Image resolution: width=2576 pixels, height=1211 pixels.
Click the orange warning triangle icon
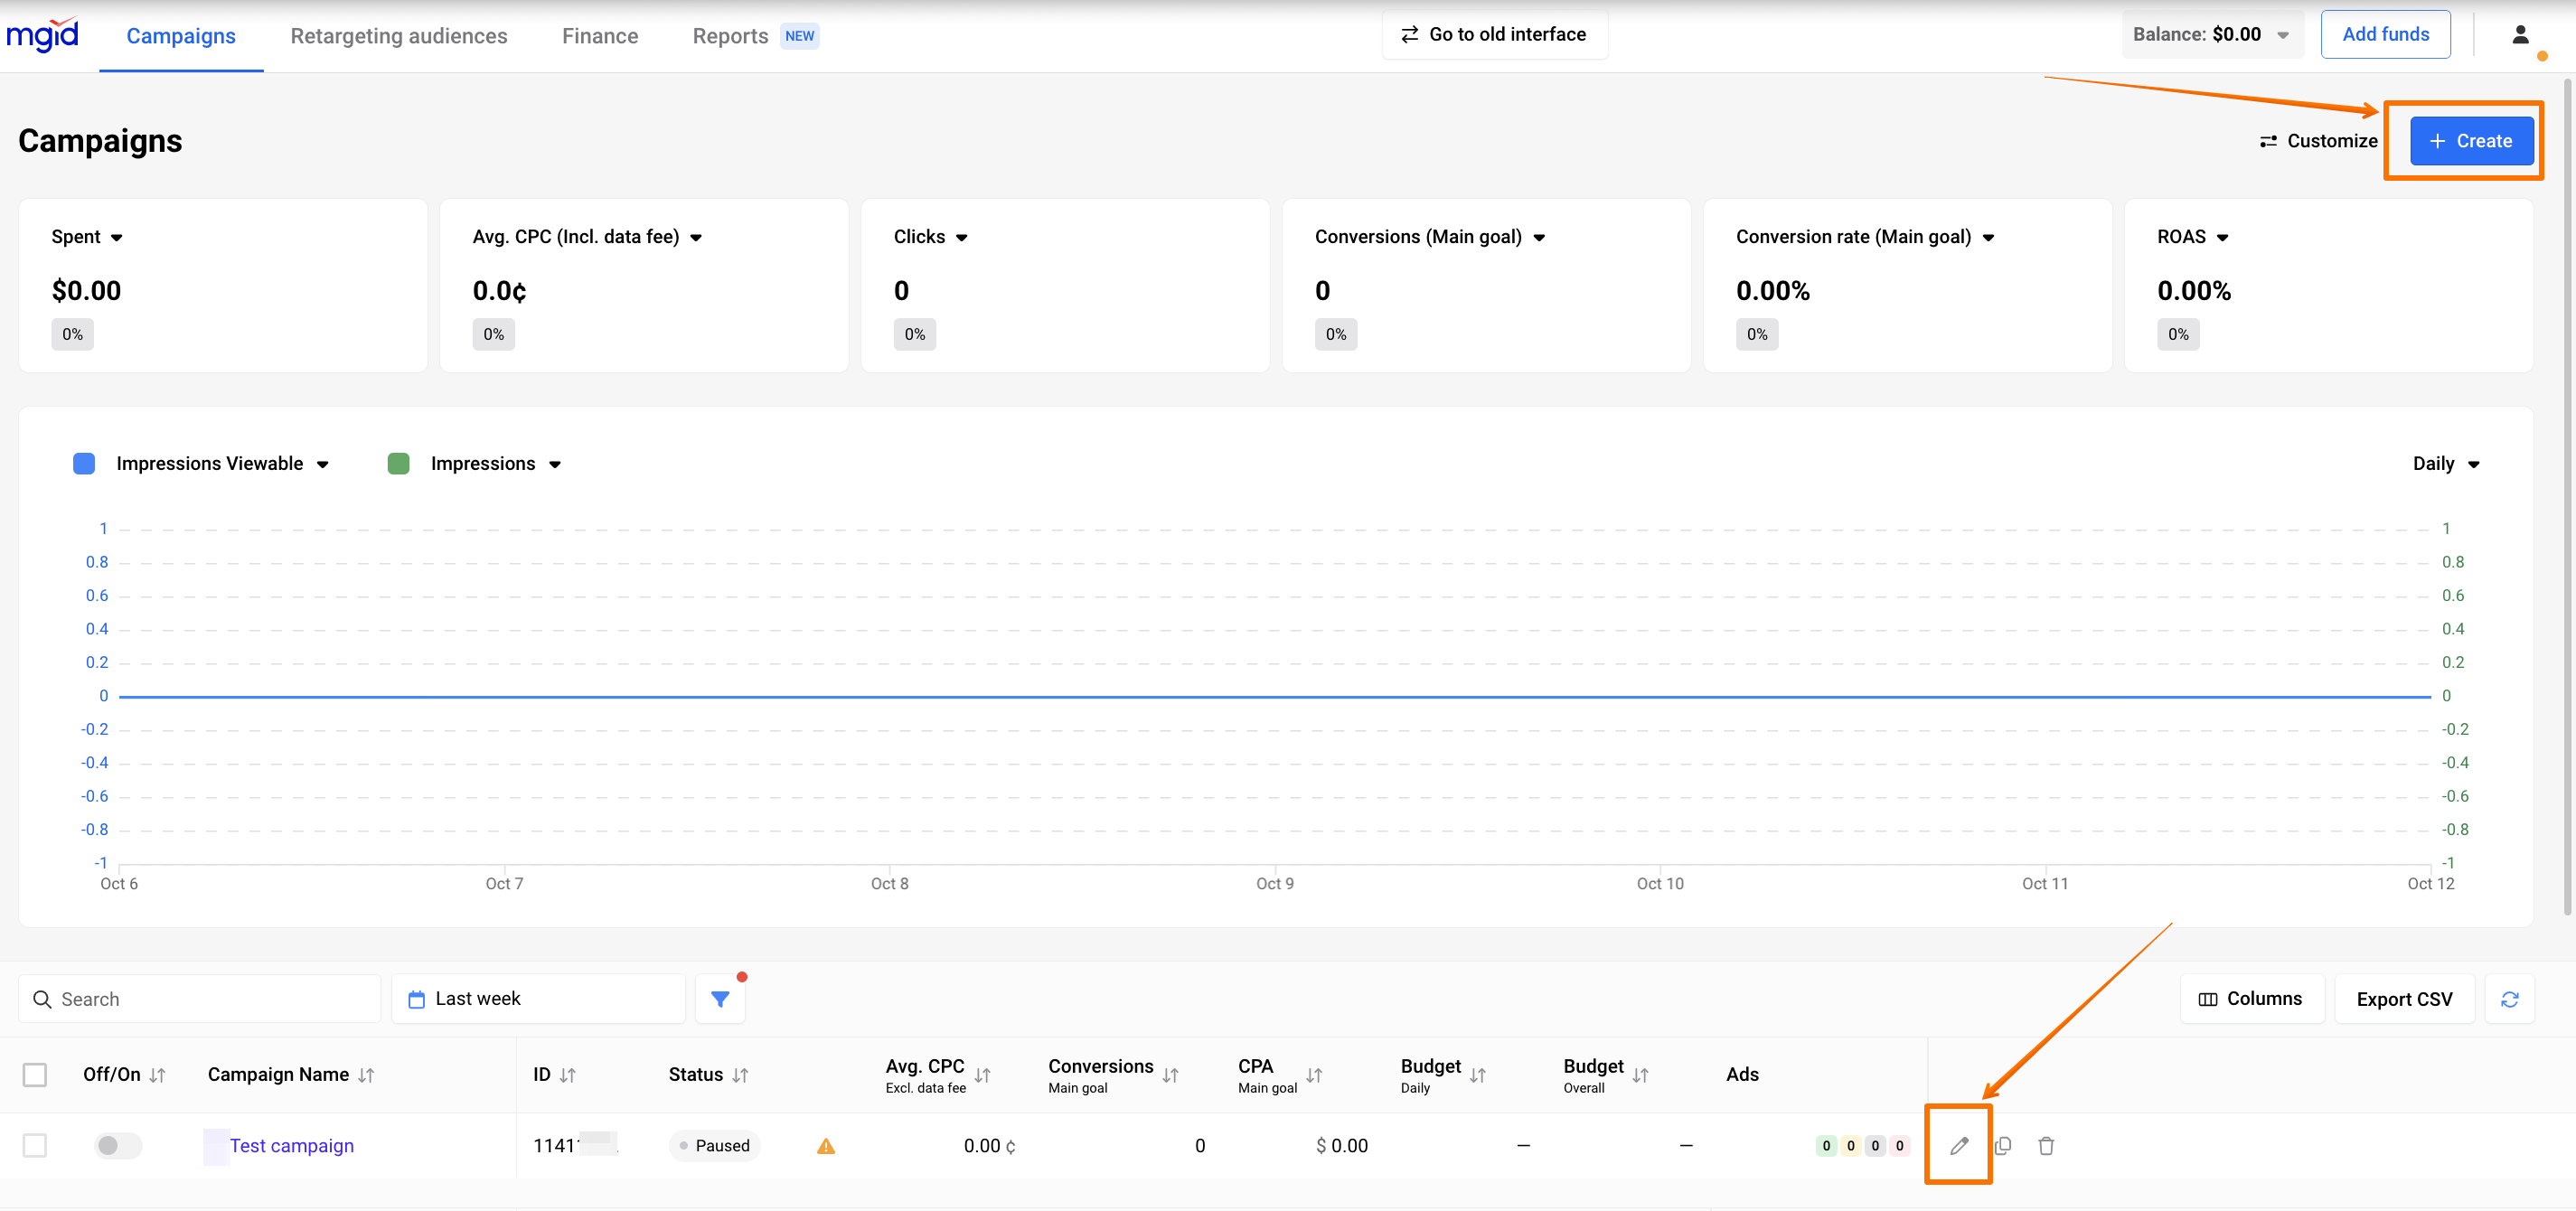pyautogui.click(x=825, y=1146)
